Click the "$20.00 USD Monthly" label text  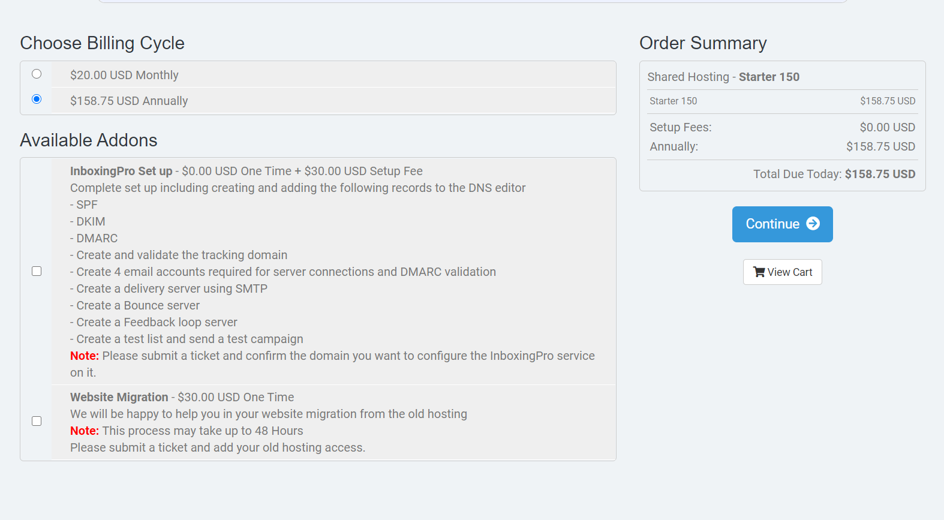click(x=124, y=75)
